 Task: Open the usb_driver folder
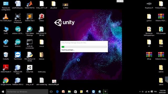click(54, 5)
